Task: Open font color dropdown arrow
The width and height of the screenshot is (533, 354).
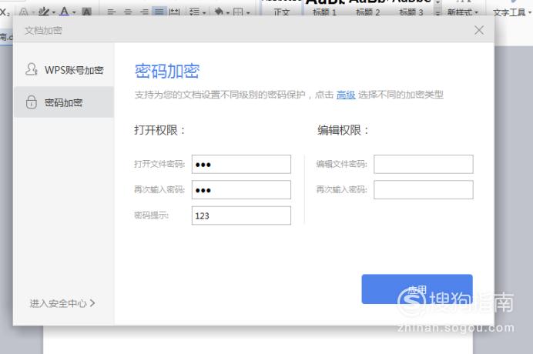Action: (74, 13)
